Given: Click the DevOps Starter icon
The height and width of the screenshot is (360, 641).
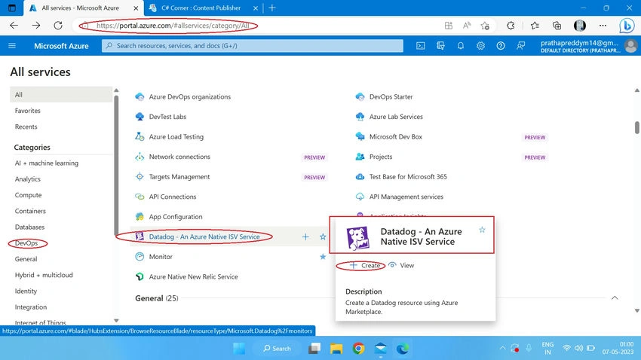Looking at the screenshot, I should 360,96.
